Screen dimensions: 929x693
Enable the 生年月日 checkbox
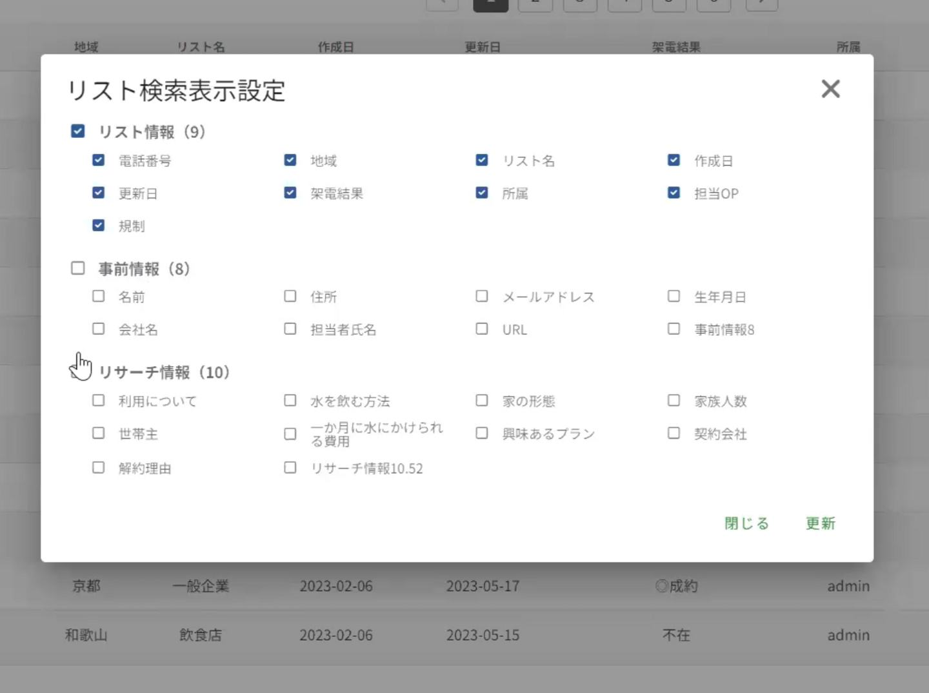[674, 296]
